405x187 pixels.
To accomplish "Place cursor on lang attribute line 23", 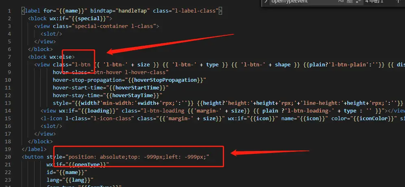I will click(70, 180).
